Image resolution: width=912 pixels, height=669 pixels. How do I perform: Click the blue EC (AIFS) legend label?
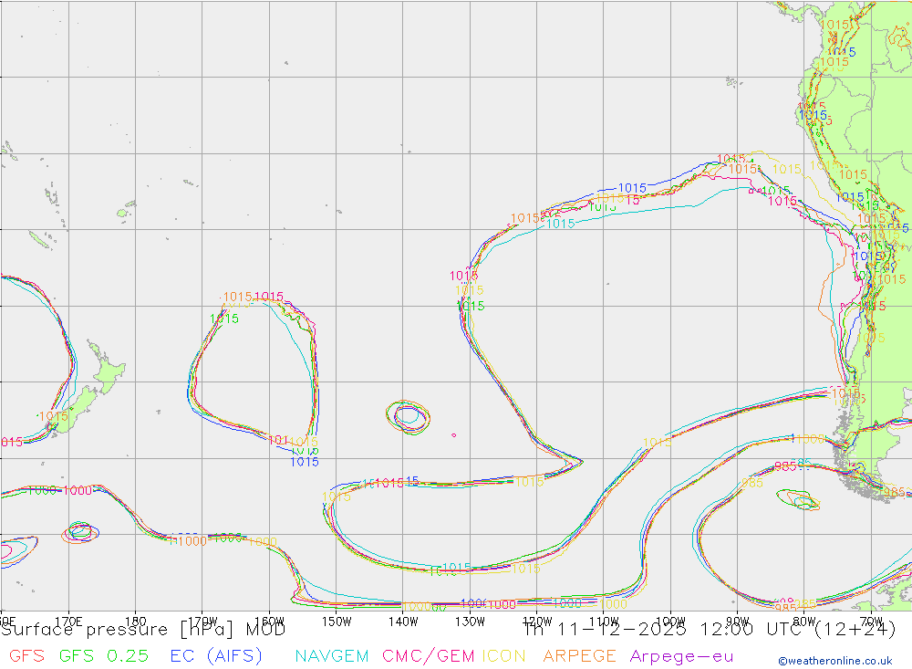[x=216, y=656]
